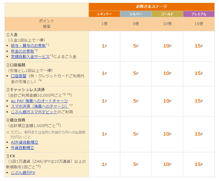Click 10P in the キャッシュレス決済 row
The width and height of the screenshot is (219, 181).
167,101
